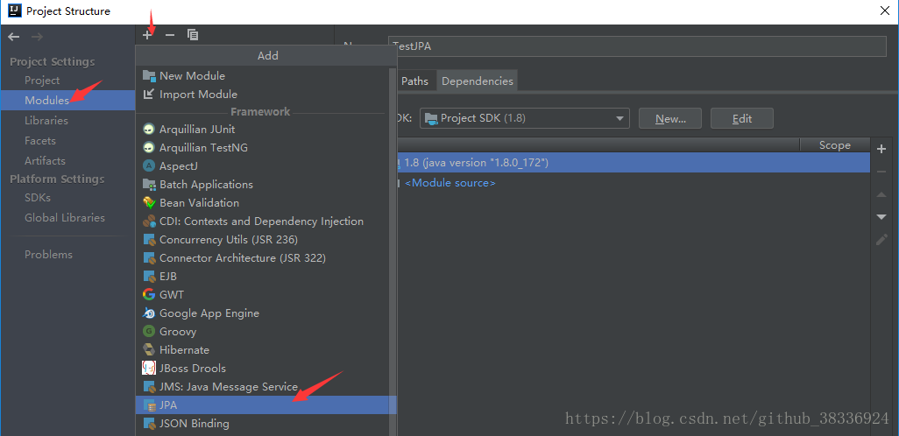Click the Arquillian JUnit icon
This screenshot has width=899, height=436.
(x=149, y=130)
